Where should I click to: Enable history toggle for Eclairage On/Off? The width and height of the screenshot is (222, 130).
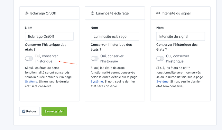click(x=29, y=58)
